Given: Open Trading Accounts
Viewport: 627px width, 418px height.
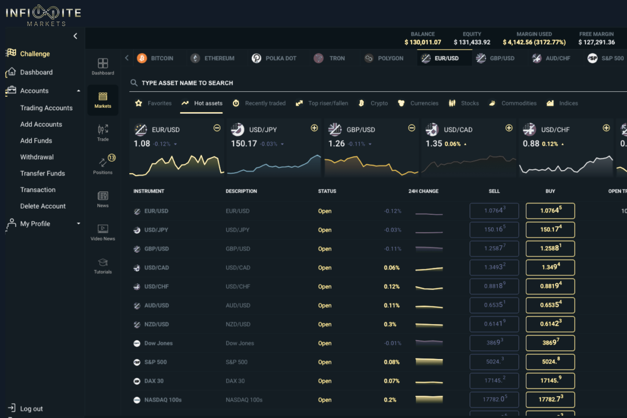Looking at the screenshot, I should 46,108.
